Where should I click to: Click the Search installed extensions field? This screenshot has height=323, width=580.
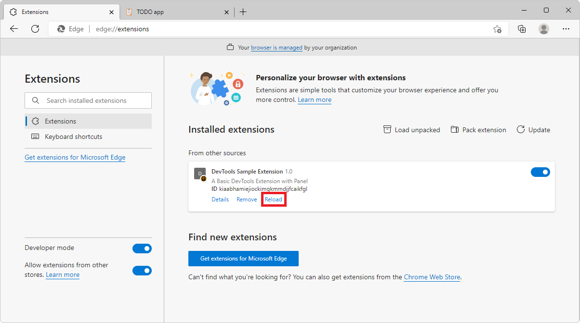pyautogui.click(x=88, y=100)
